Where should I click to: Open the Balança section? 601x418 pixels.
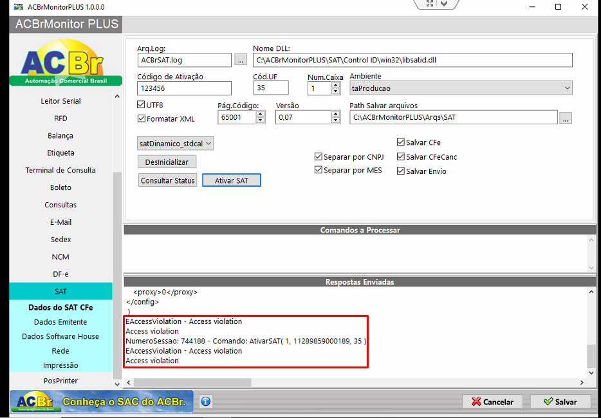[60, 135]
